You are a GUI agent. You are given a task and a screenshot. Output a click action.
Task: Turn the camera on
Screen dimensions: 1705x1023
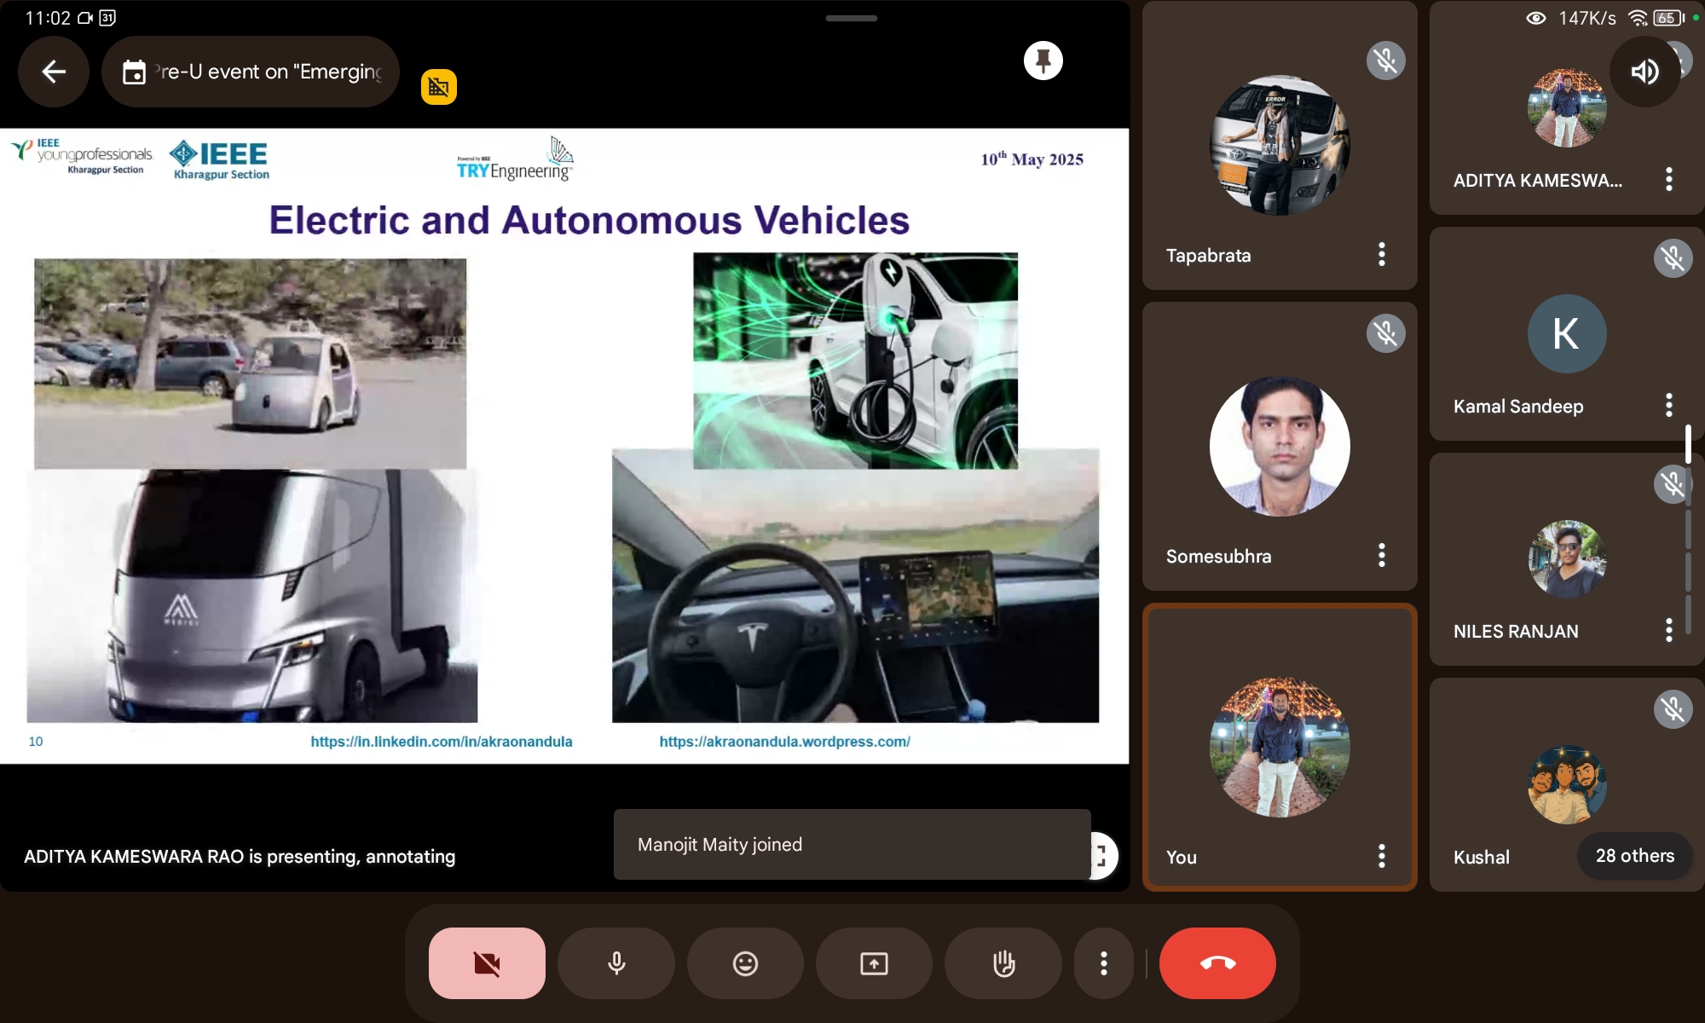coord(487,963)
